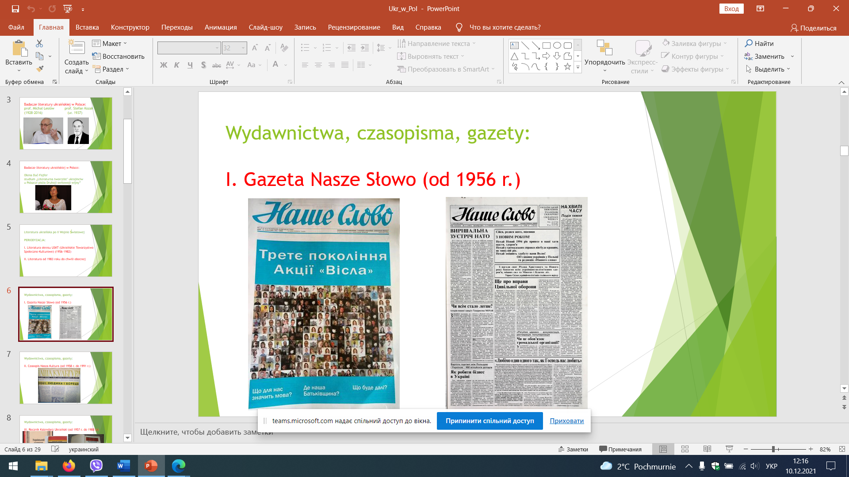Click the Приховати link

(566, 421)
